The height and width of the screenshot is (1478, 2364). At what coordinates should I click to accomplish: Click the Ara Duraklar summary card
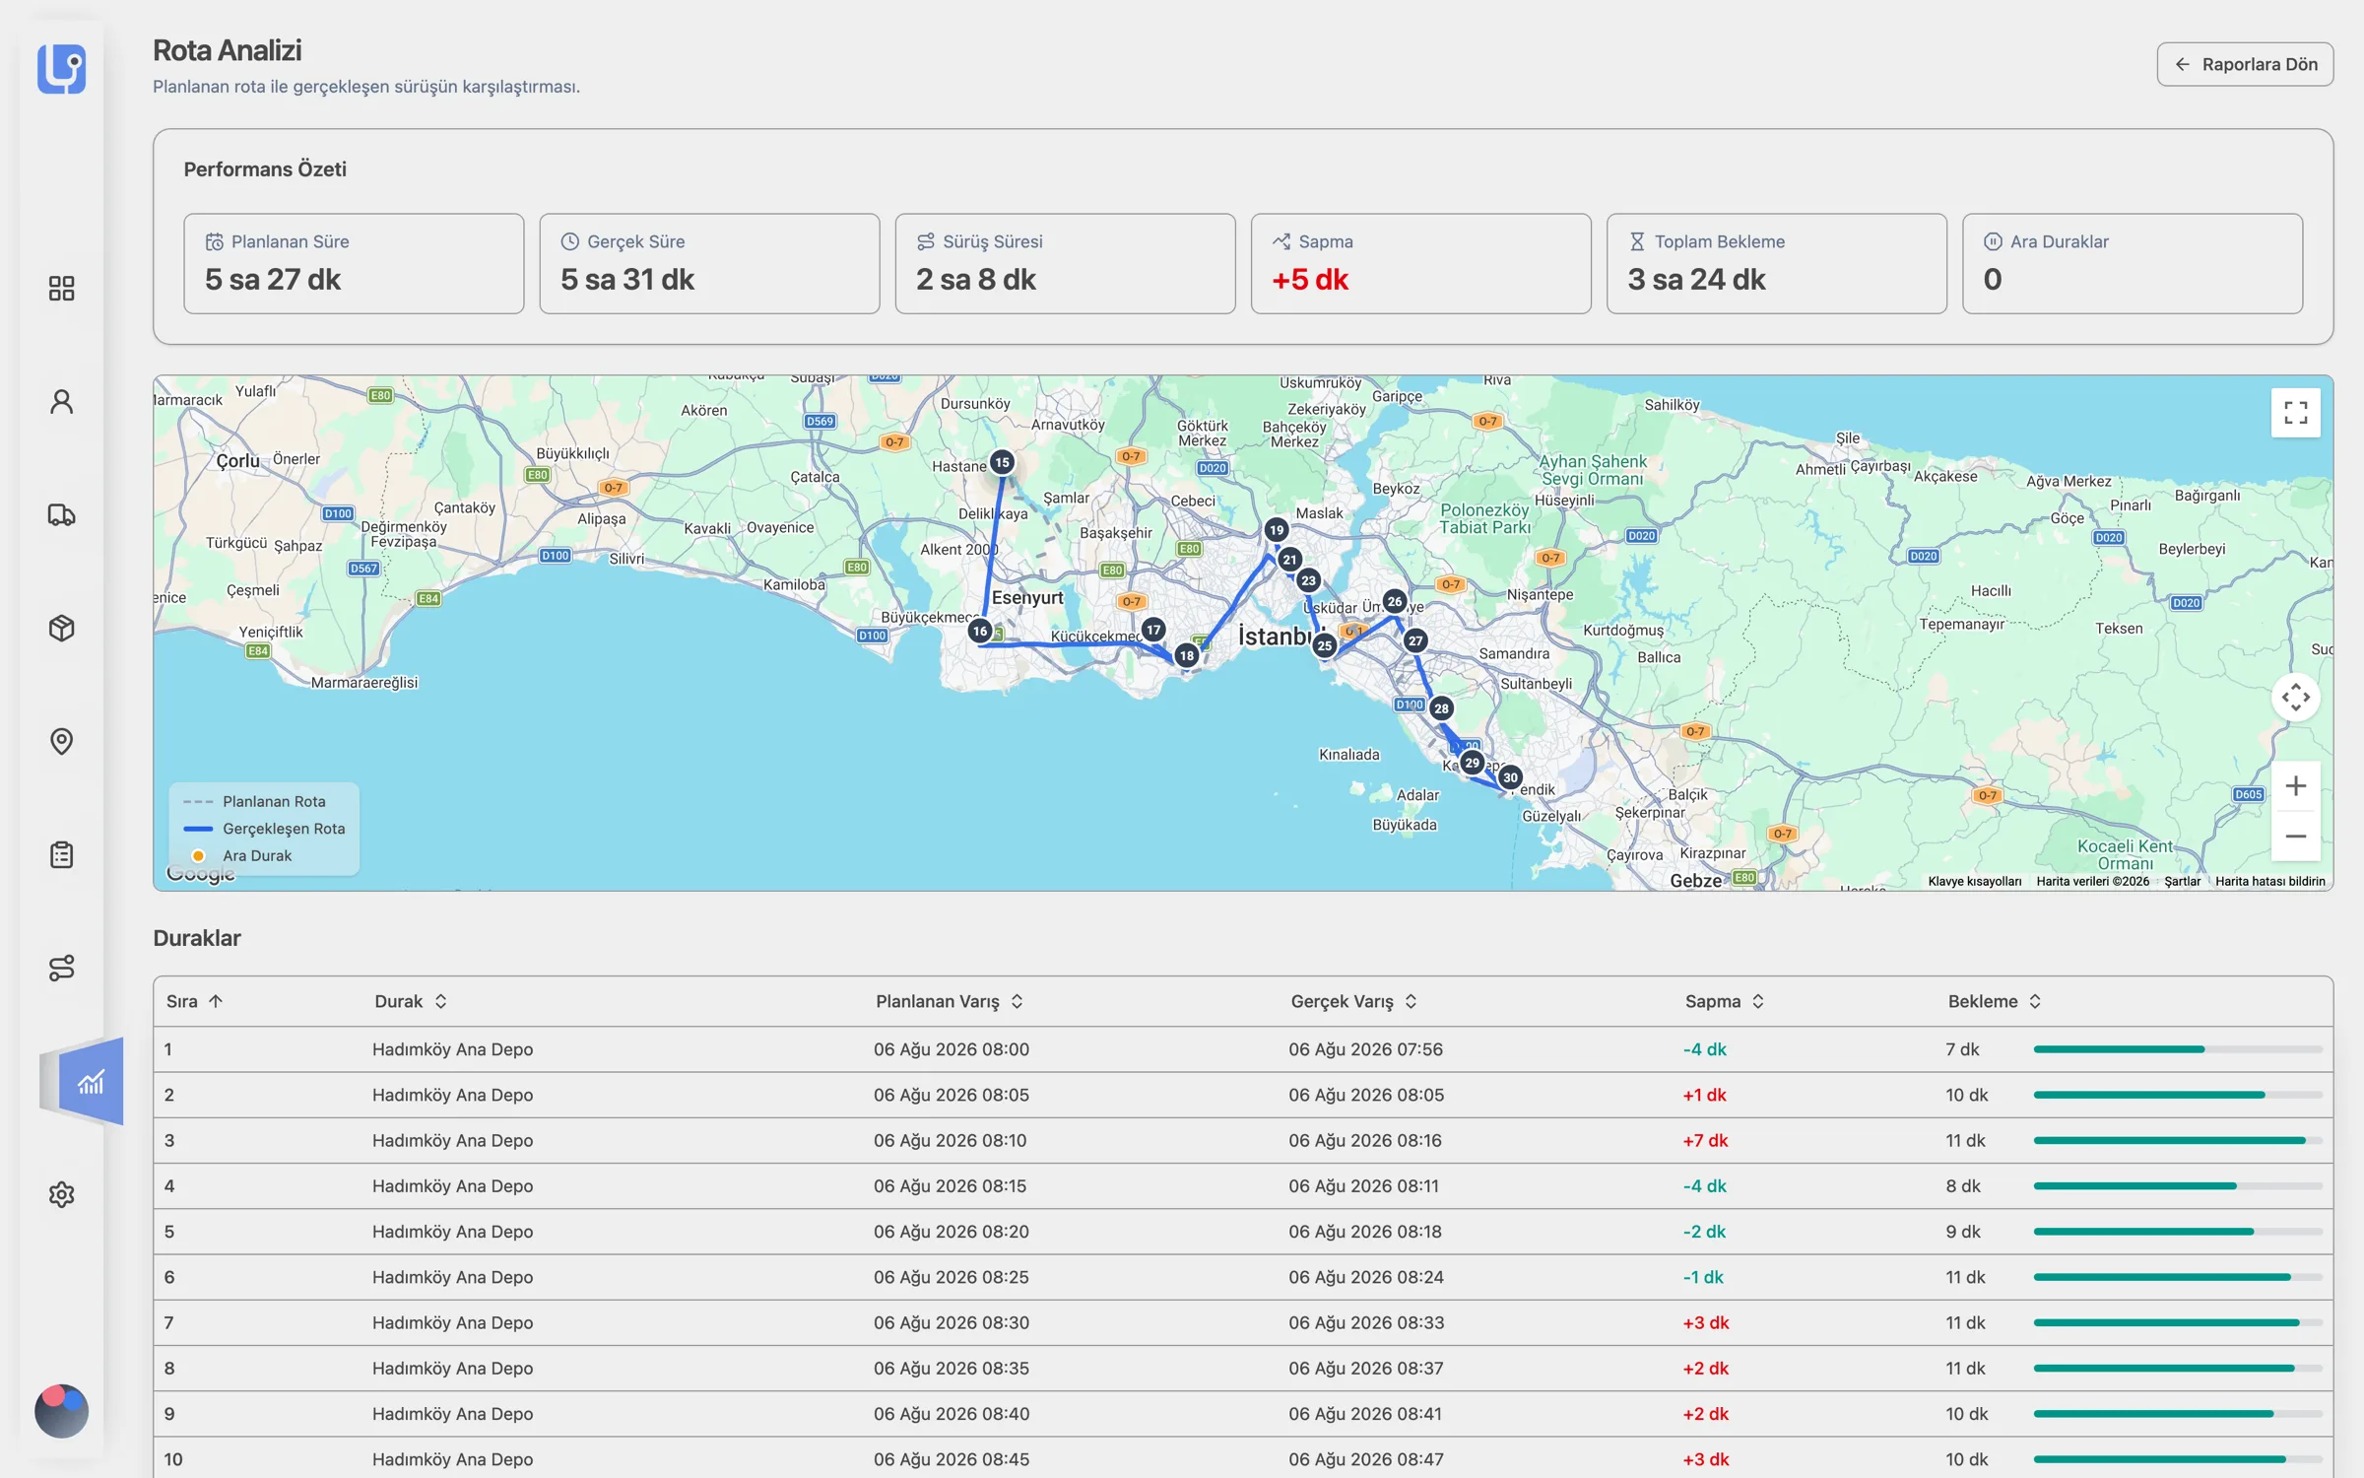tap(2132, 264)
